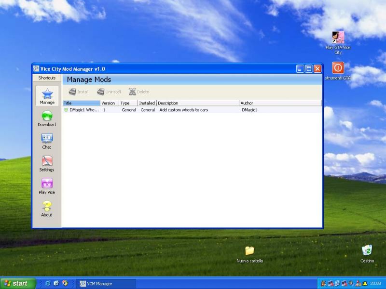Sort mods by the Title column header
The height and width of the screenshot is (289, 386).
82,103
